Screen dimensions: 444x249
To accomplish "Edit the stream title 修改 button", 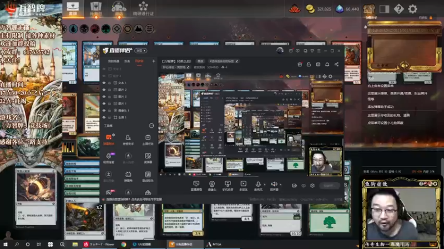I will point(200,61).
